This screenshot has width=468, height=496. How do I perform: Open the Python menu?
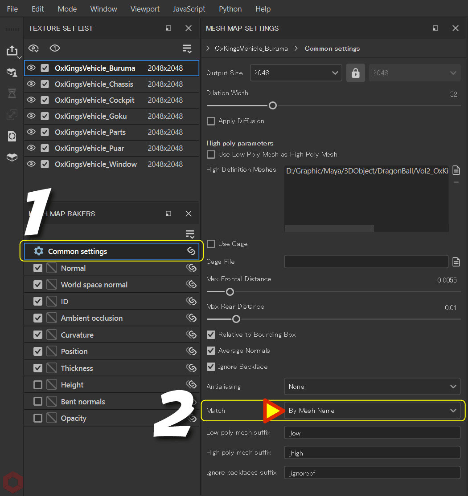point(230,8)
